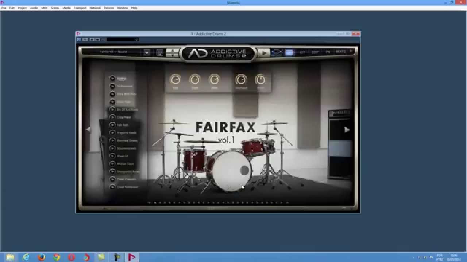The width and height of the screenshot is (467, 262).
Task: Open the Transport menu
Action: coord(80,8)
